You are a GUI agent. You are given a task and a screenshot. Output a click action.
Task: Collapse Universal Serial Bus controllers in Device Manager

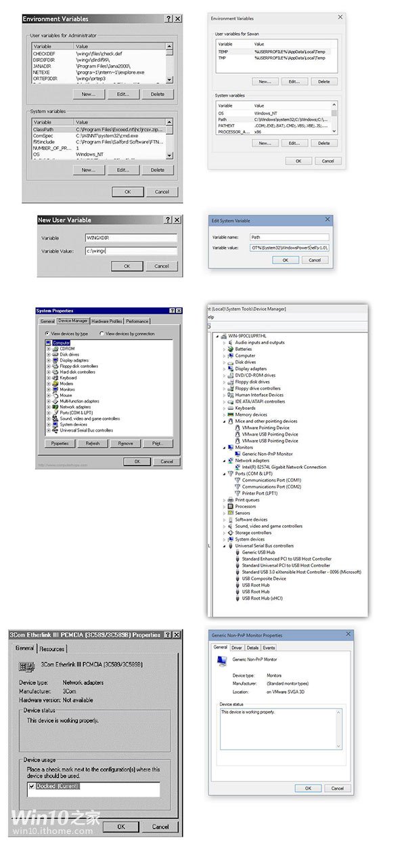tap(224, 546)
